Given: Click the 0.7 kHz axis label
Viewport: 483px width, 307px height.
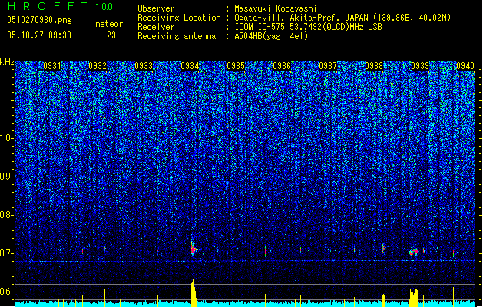Looking at the screenshot, I should point(6,253).
